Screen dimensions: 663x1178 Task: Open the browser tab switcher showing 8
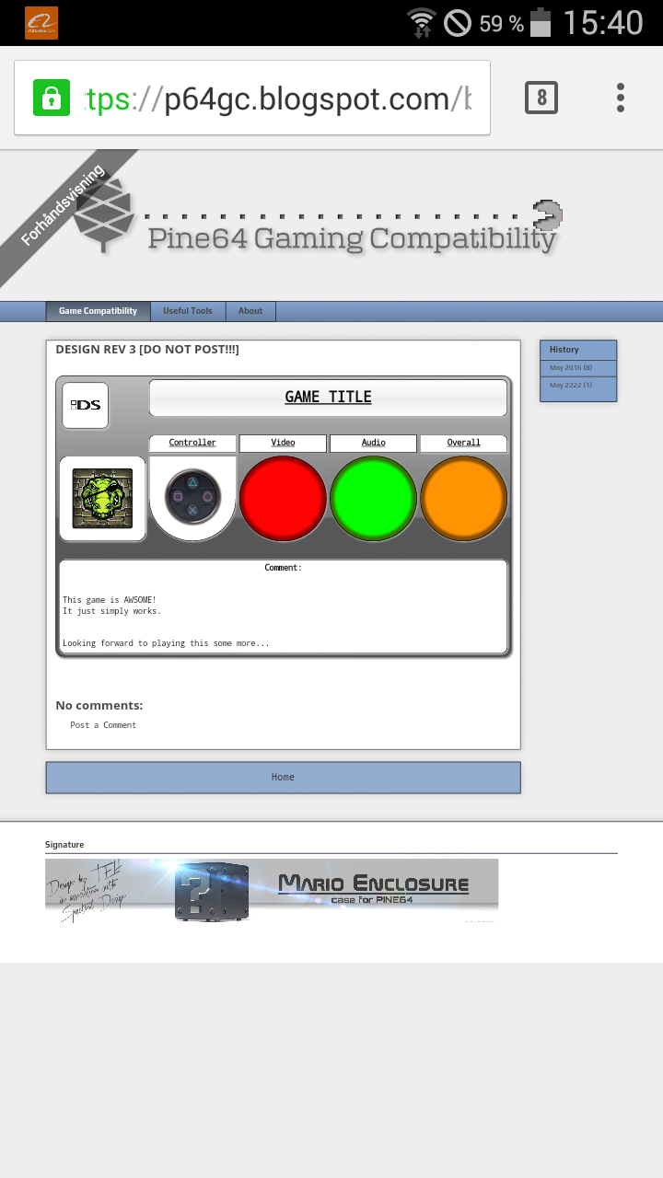coord(541,98)
